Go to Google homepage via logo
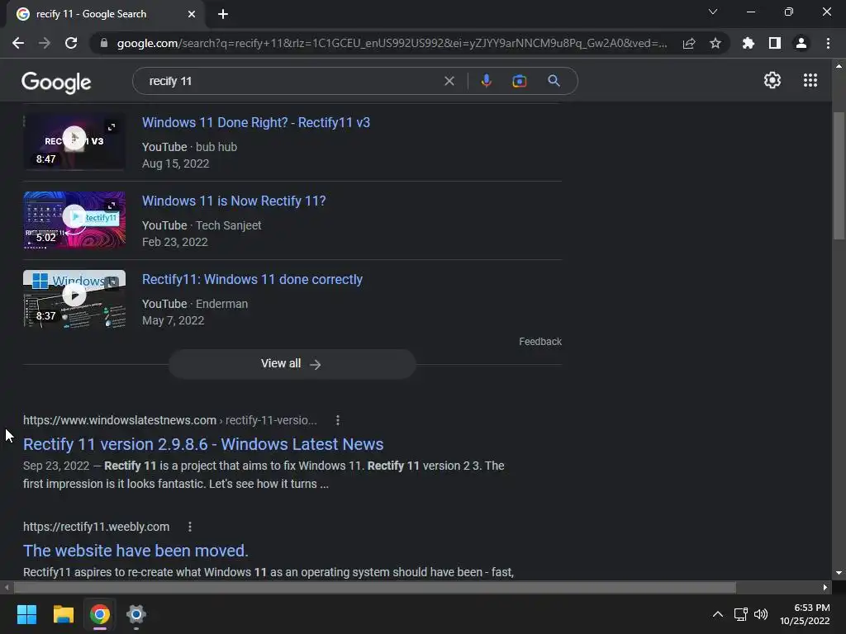The width and height of the screenshot is (846, 634). tap(56, 82)
